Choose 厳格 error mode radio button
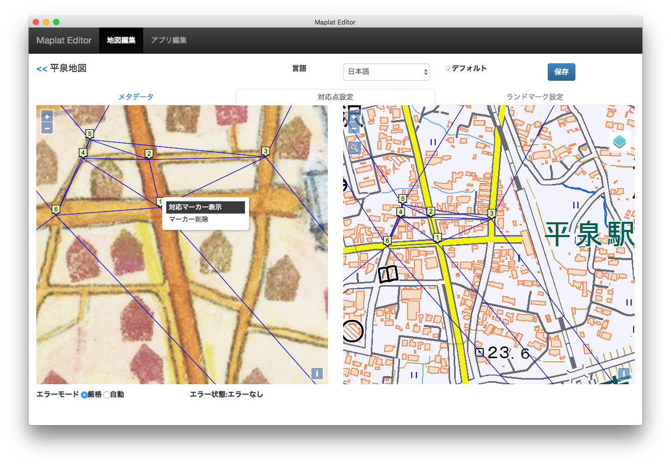Viewport: 671px width, 466px height. click(84, 395)
